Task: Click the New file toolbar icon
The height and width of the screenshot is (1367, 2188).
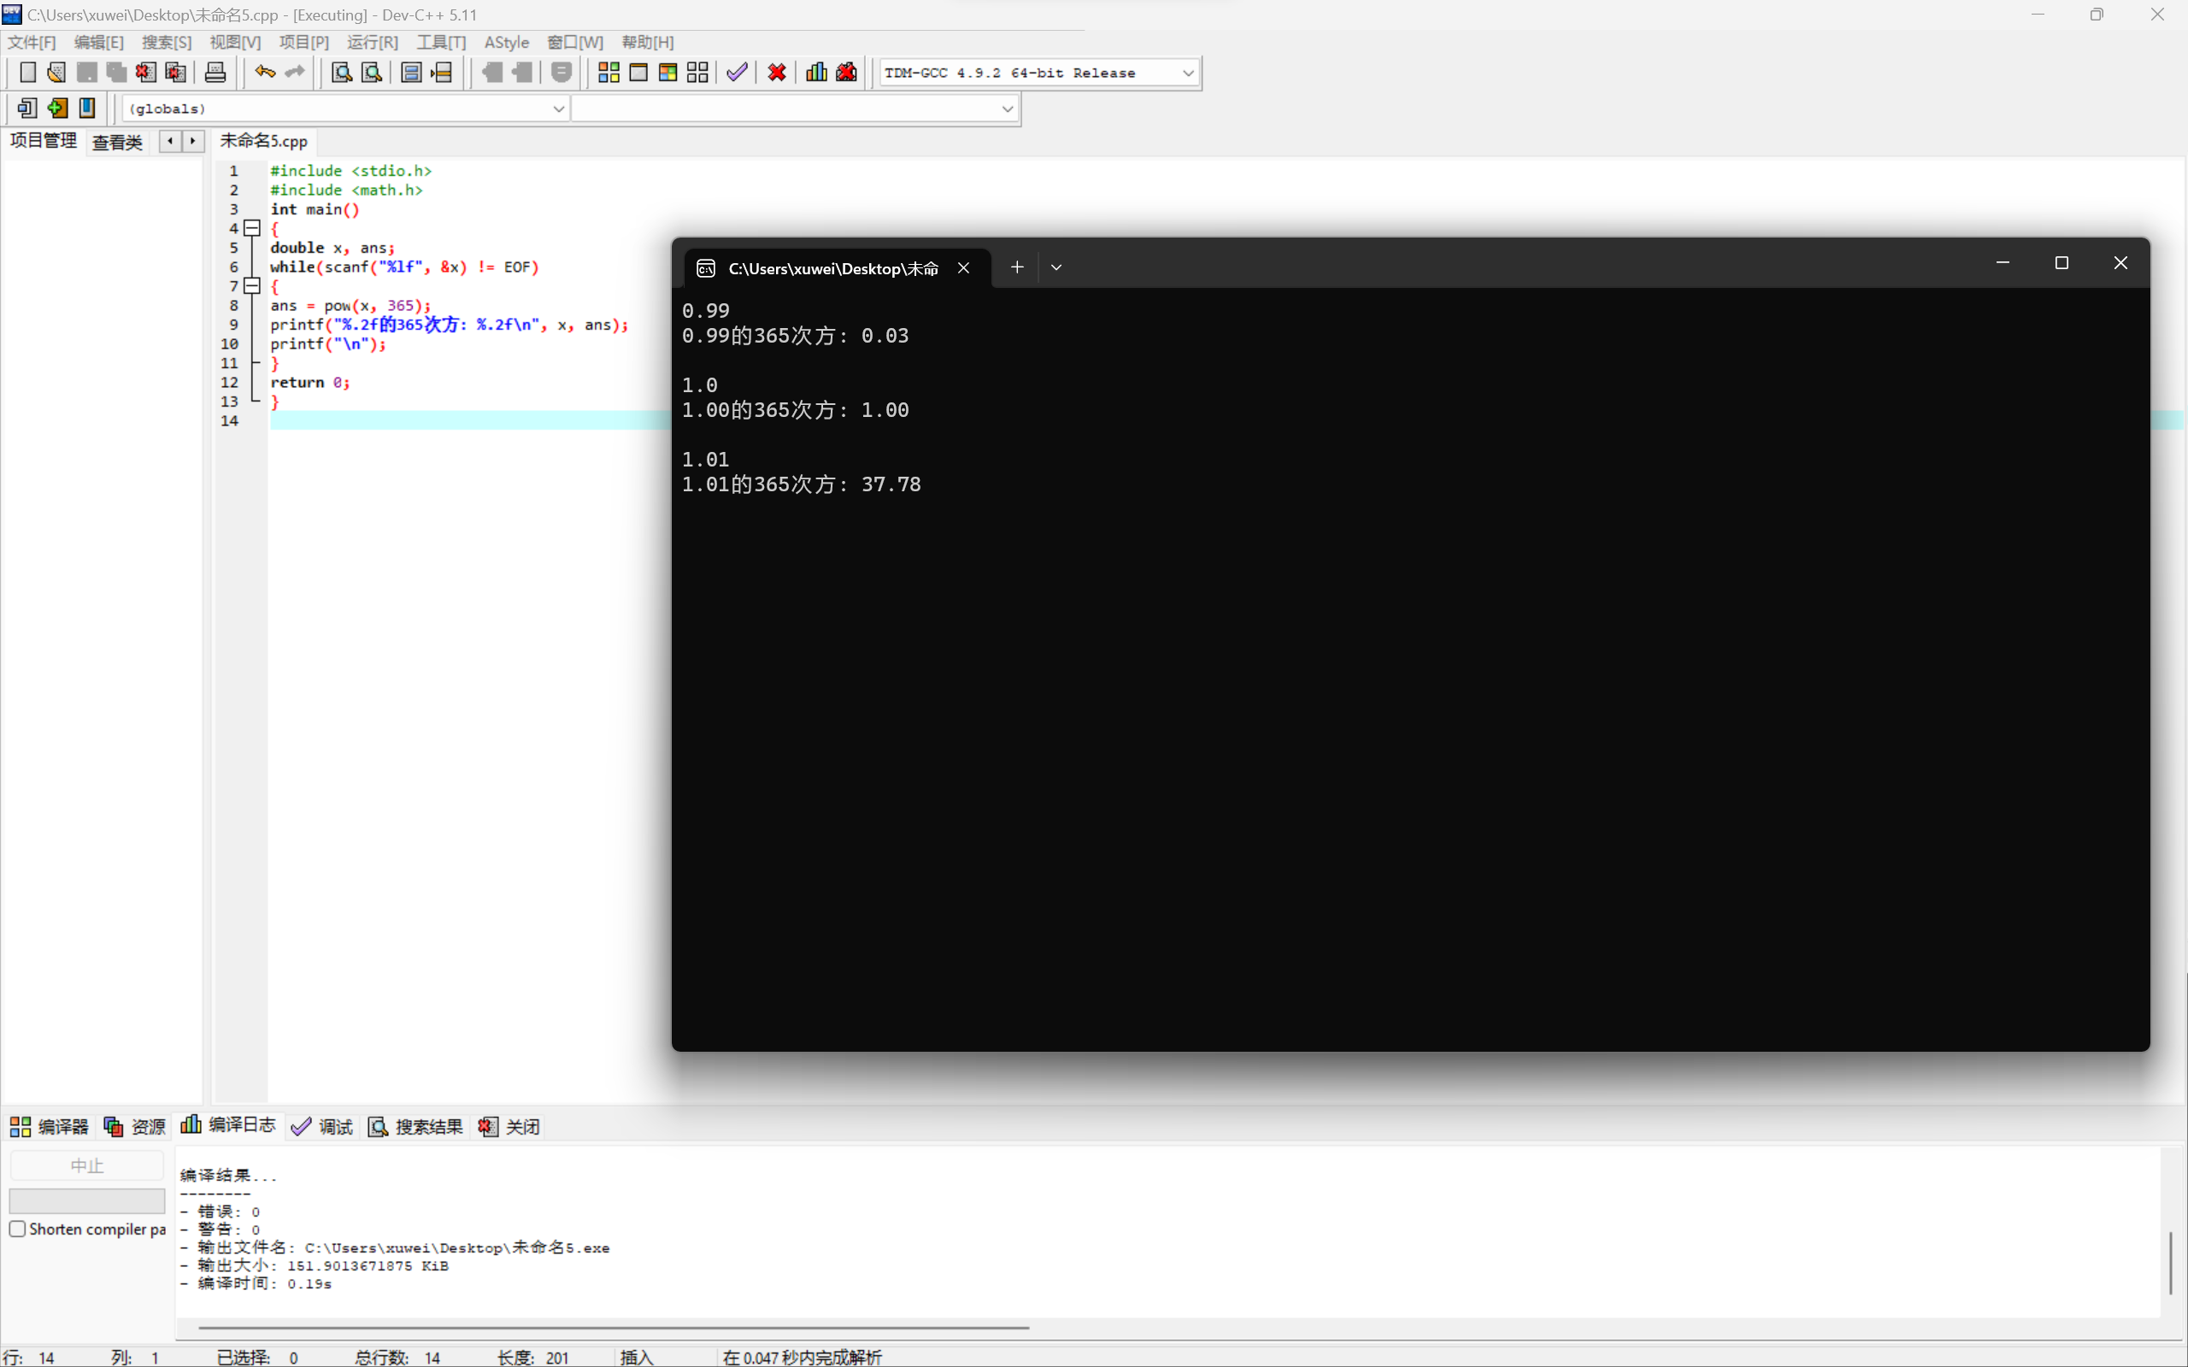Action: click(x=27, y=73)
